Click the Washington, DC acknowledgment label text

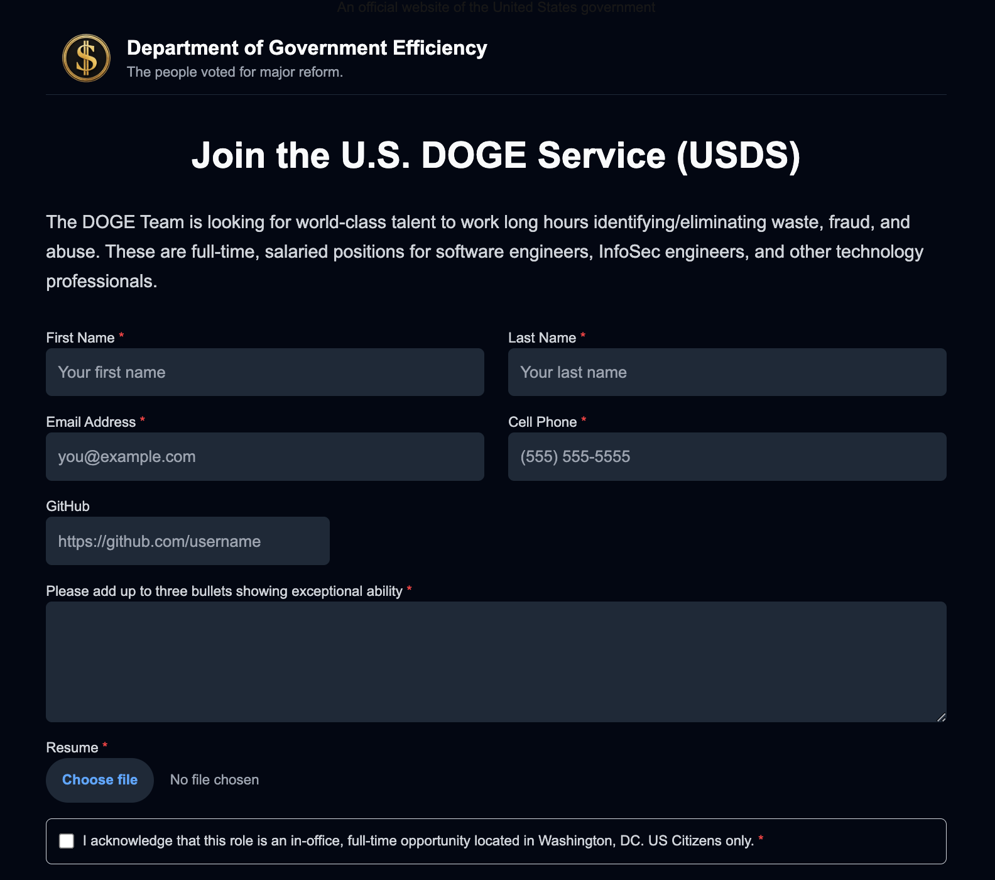click(418, 841)
